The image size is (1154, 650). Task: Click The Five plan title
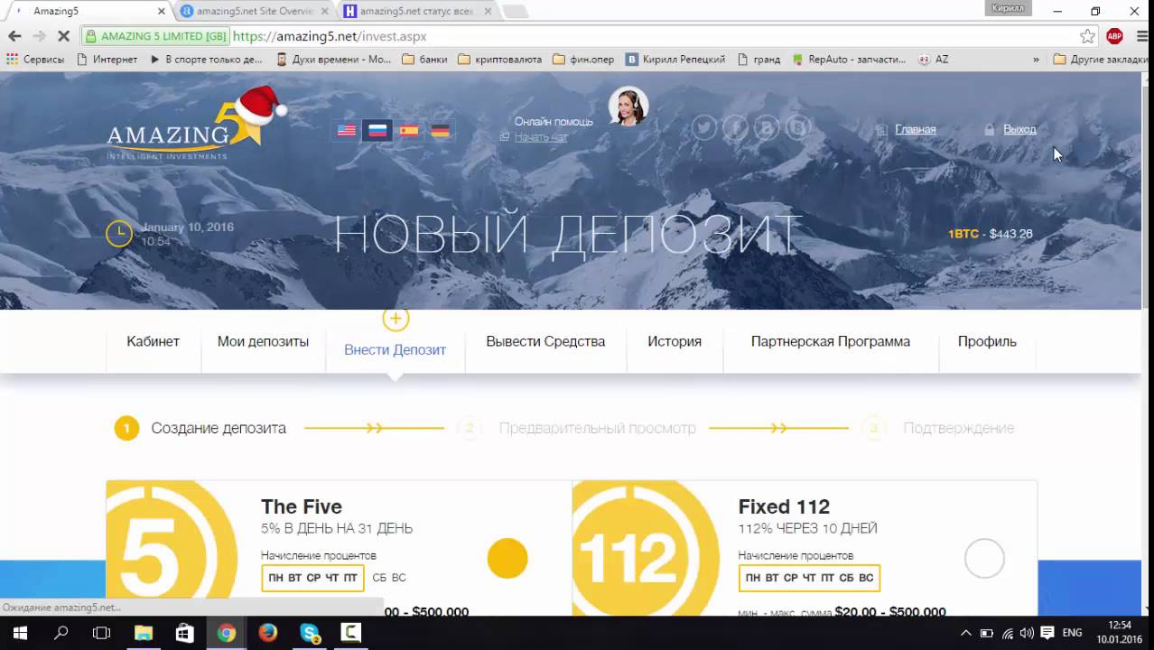pyautogui.click(x=302, y=506)
